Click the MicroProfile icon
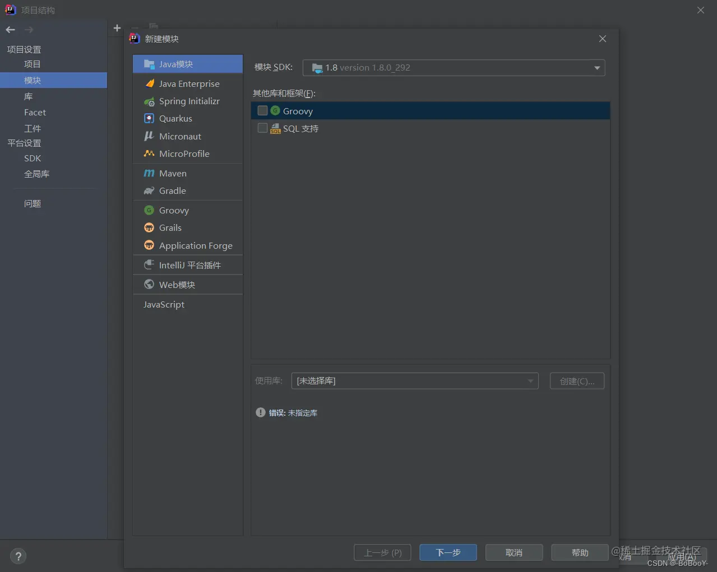 point(149,154)
